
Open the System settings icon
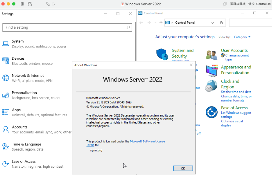click(x=6, y=44)
